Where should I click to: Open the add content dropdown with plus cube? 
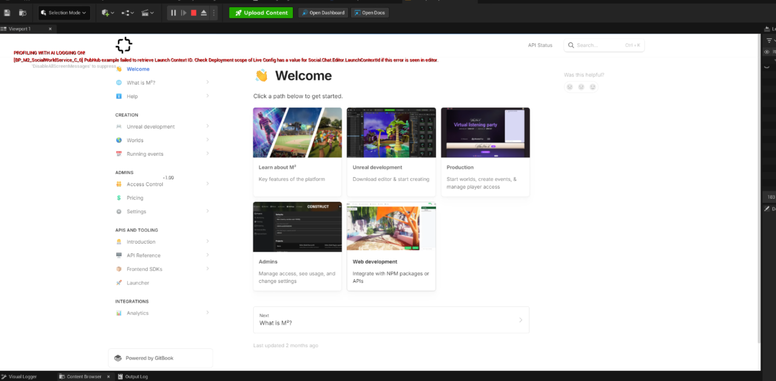click(108, 13)
